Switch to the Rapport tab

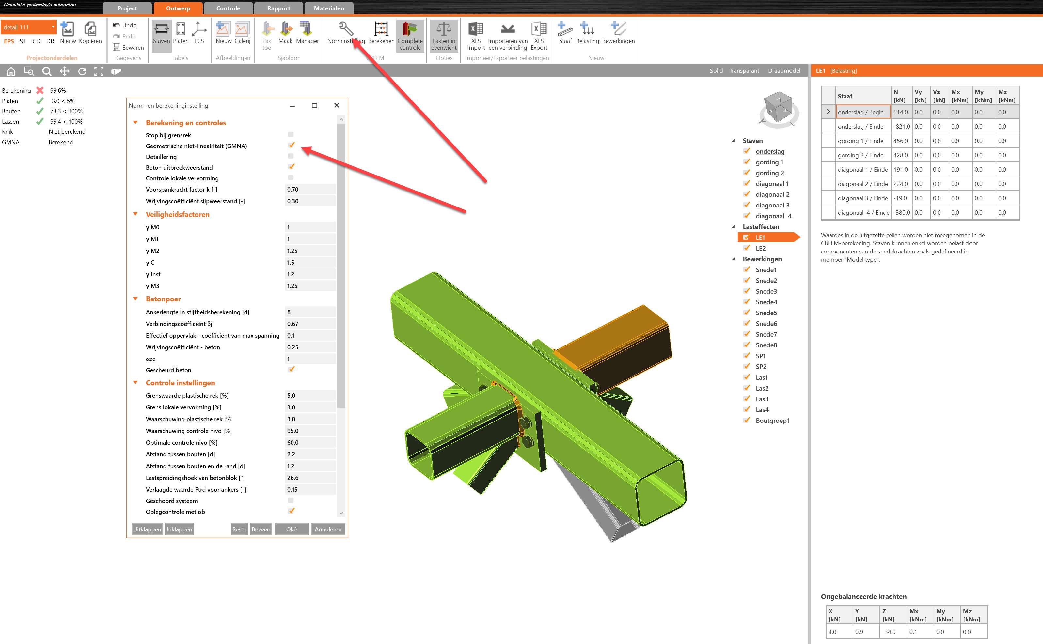tap(278, 8)
